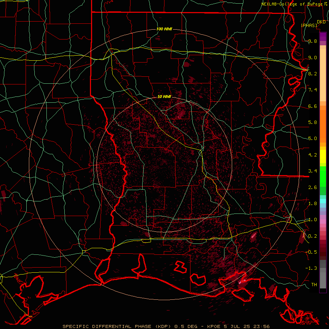
Task: Pick the pink segment beside 1.0
Action: (323, 222)
